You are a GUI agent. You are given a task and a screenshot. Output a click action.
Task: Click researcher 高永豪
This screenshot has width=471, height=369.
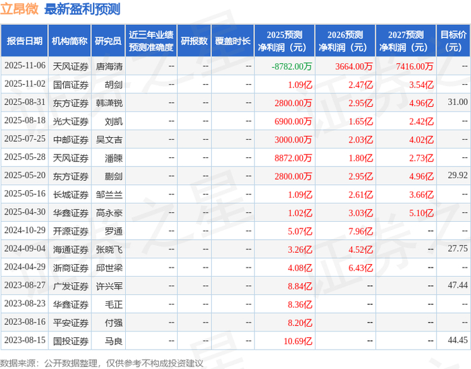pos(109,213)
